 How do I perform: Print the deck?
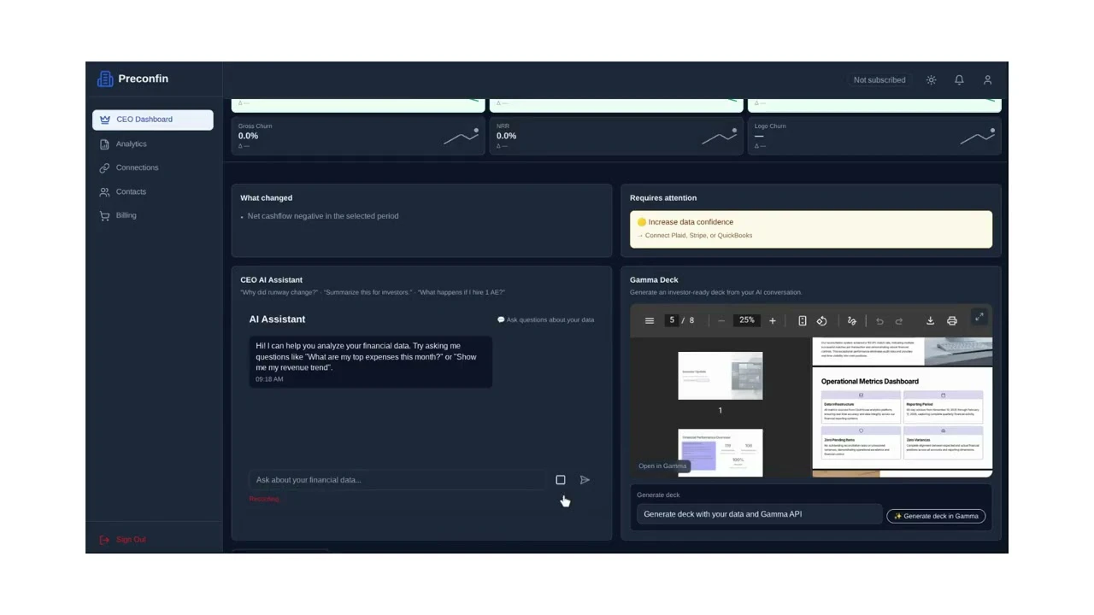point(952,320)
